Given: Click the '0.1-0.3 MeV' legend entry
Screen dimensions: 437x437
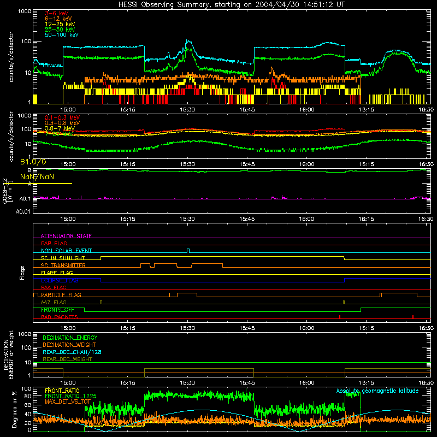Looking at the screenshot, I should (62, 117).
